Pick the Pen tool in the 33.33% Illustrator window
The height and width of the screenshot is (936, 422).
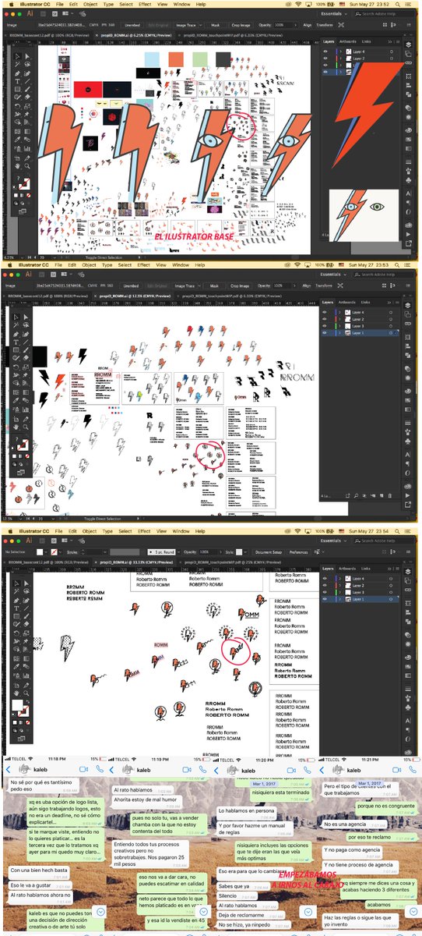16,601
